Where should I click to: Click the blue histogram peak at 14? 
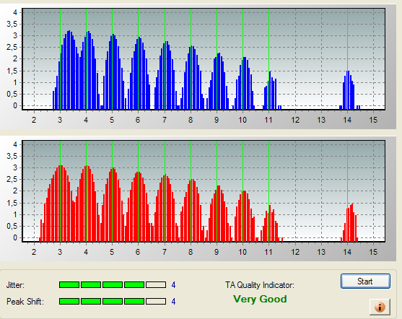click(349, 90)
